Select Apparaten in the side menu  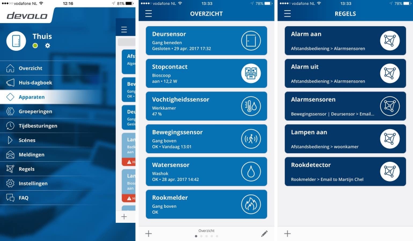32,97
